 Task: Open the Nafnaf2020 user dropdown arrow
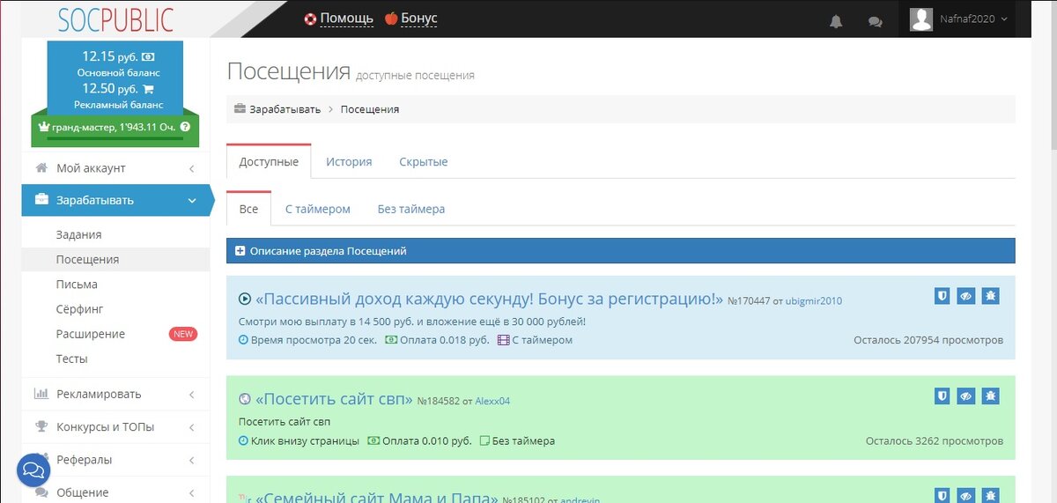point(1005,18)
